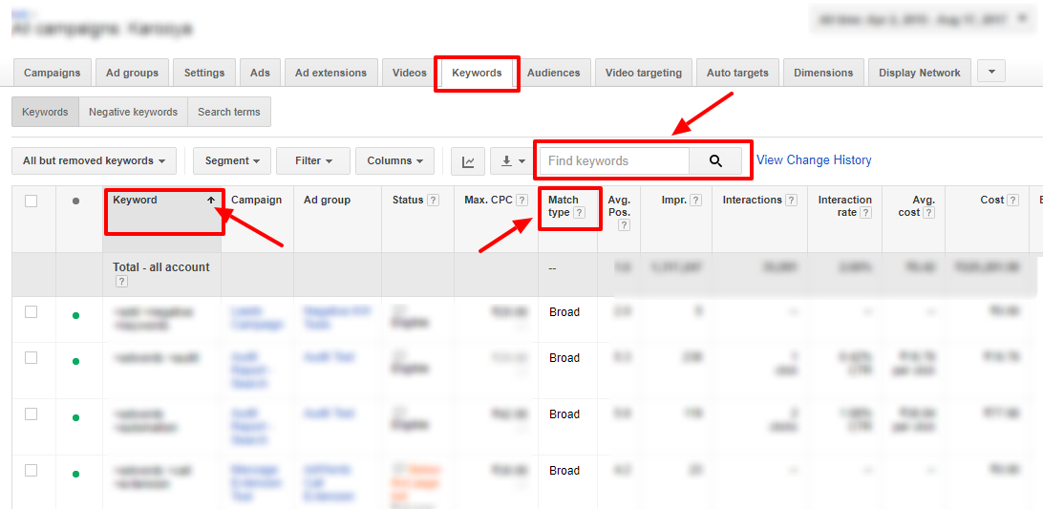Expand the more tabs dropdown arrow

pos(991,72)
